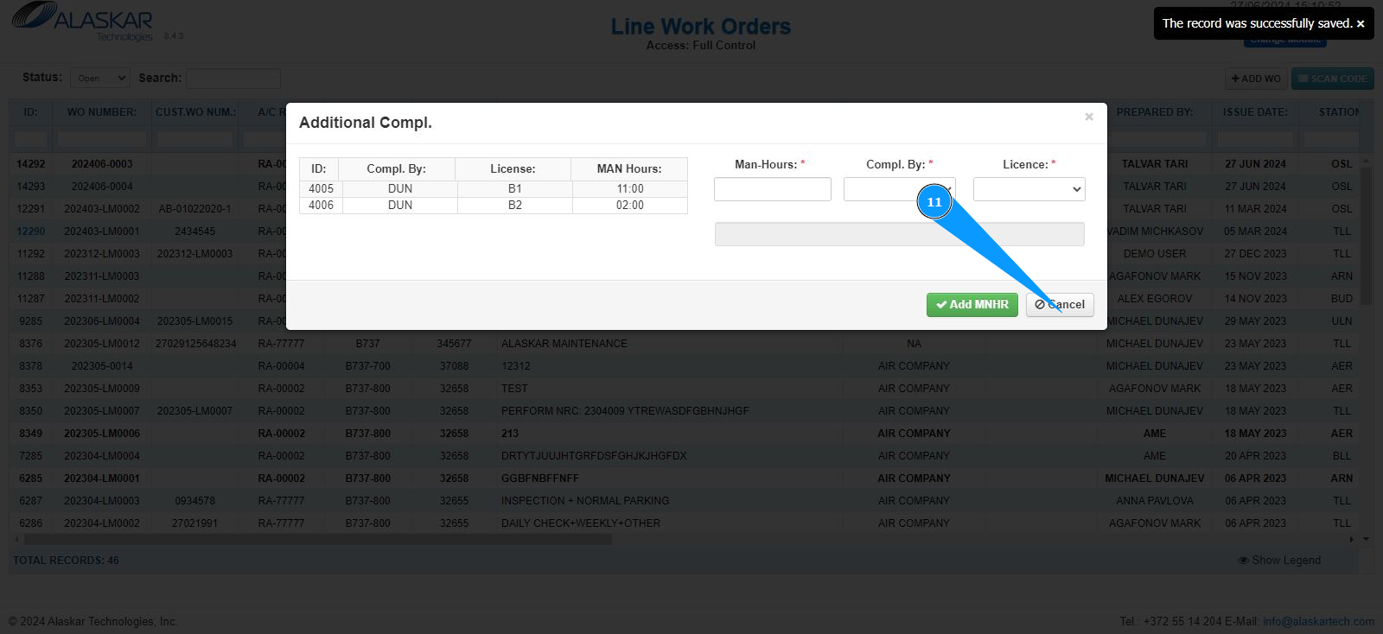Show Legend eye icon link
This screenshot has height=634, width=1383.
pos(1279,561)
